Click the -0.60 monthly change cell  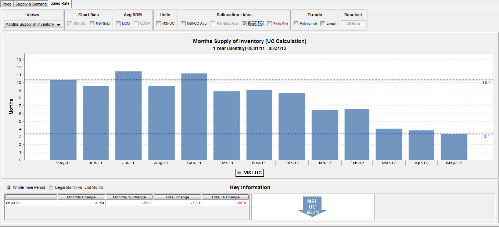click(81, 203)
